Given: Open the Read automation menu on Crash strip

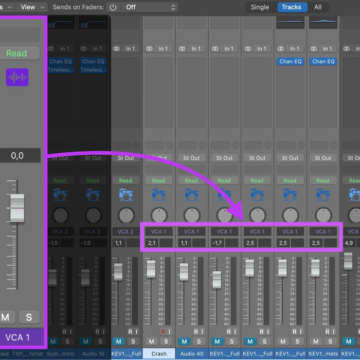Looking at the screenshot, I should (158, 181).
